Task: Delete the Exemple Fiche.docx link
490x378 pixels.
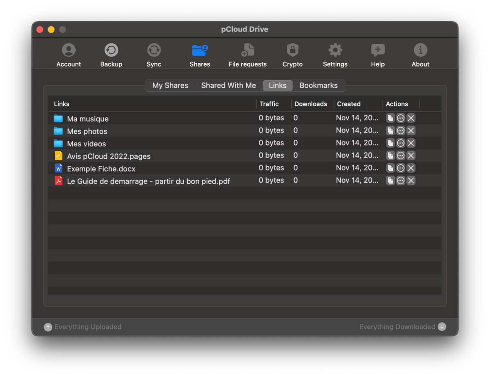Action: [411, 168]
